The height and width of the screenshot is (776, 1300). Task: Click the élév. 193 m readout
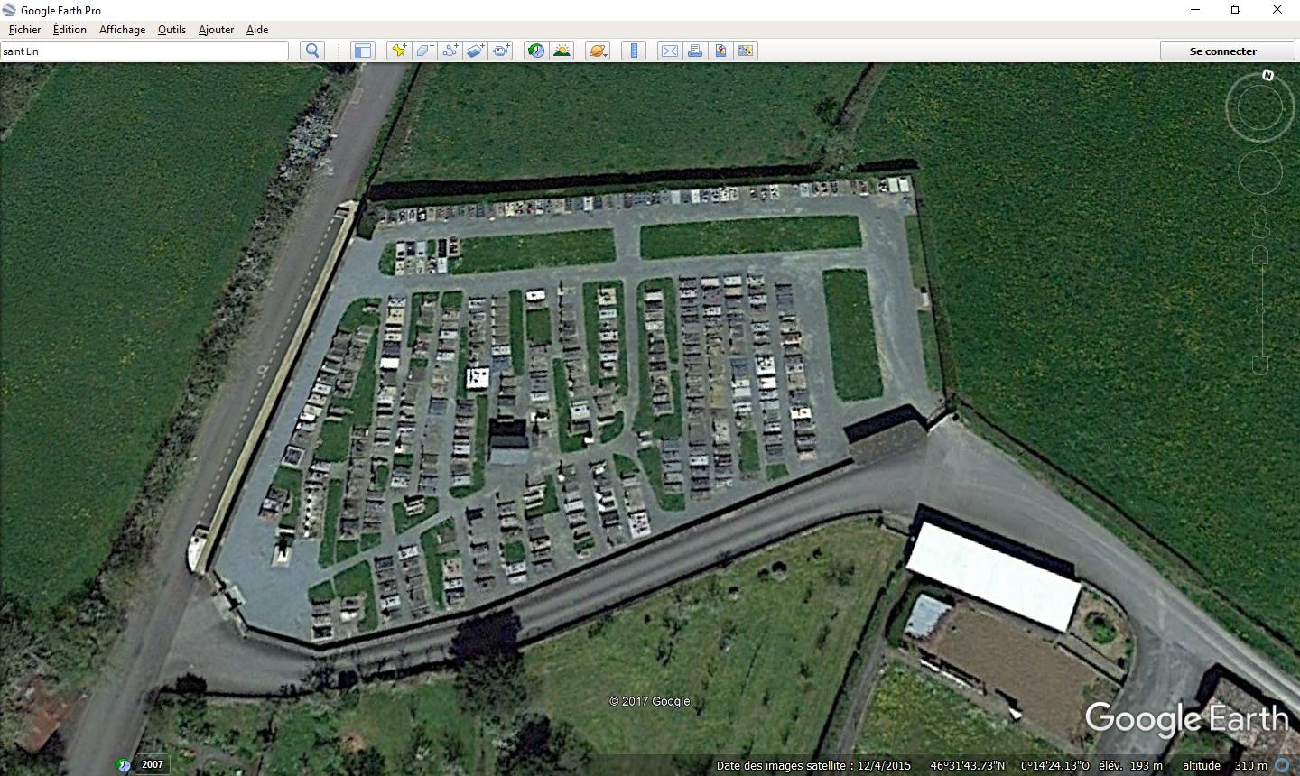click(x=1130, y=765)
